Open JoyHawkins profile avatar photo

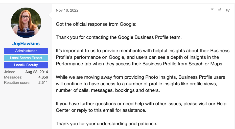pos(26,23)
